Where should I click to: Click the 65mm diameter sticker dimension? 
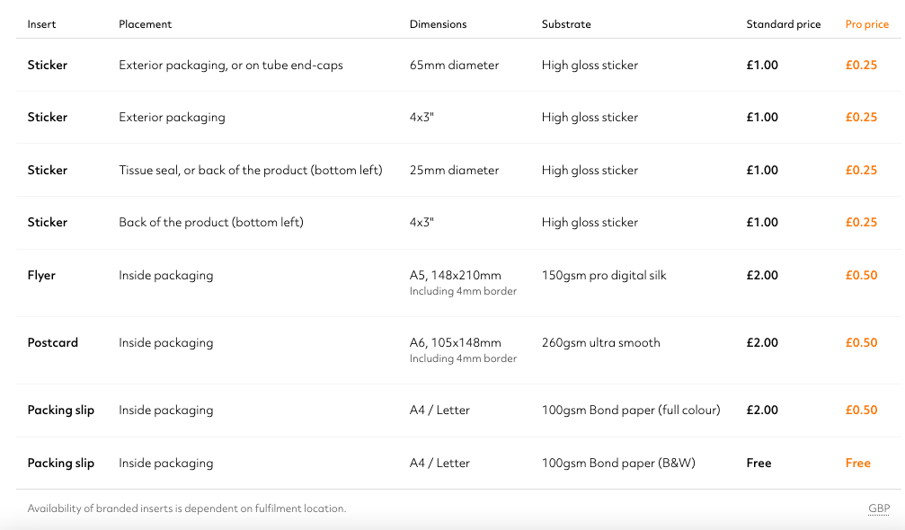click(x=454, y=66)
